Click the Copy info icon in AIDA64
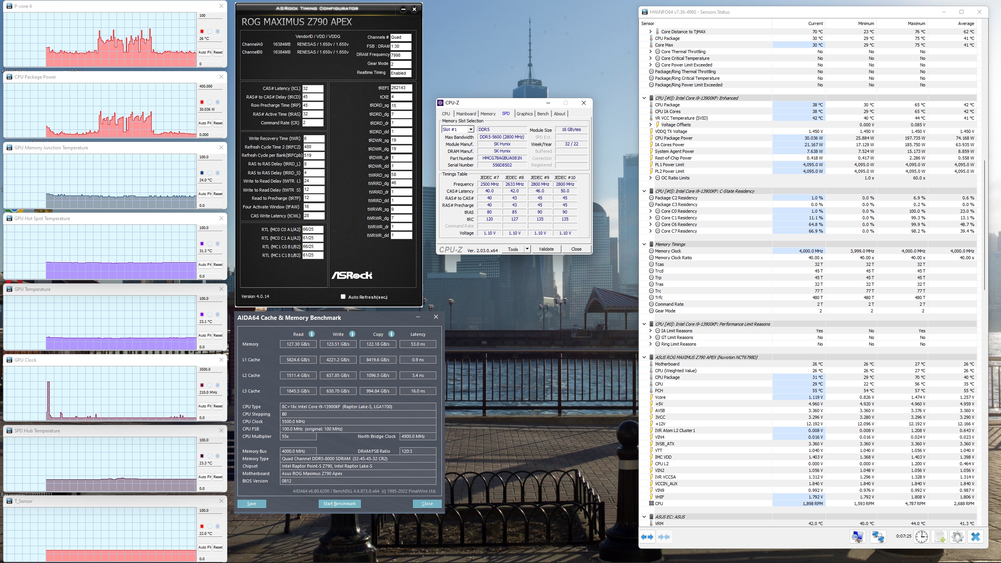This screenshot has height=563, width=1001. (391, 334)
